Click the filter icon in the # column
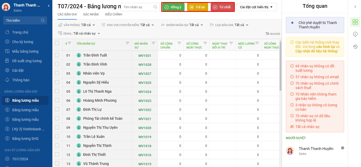Screen dimensions: 361x167 click(69, 43)
